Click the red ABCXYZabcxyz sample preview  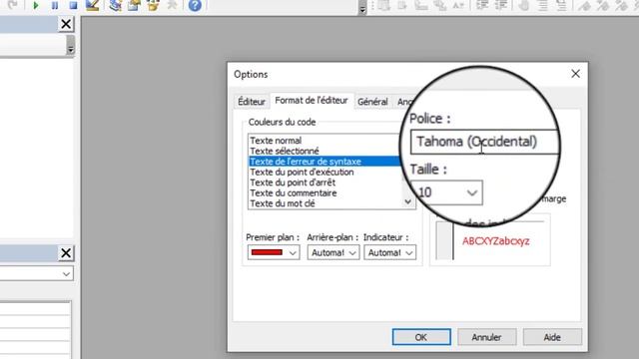[x=496, y=241]
